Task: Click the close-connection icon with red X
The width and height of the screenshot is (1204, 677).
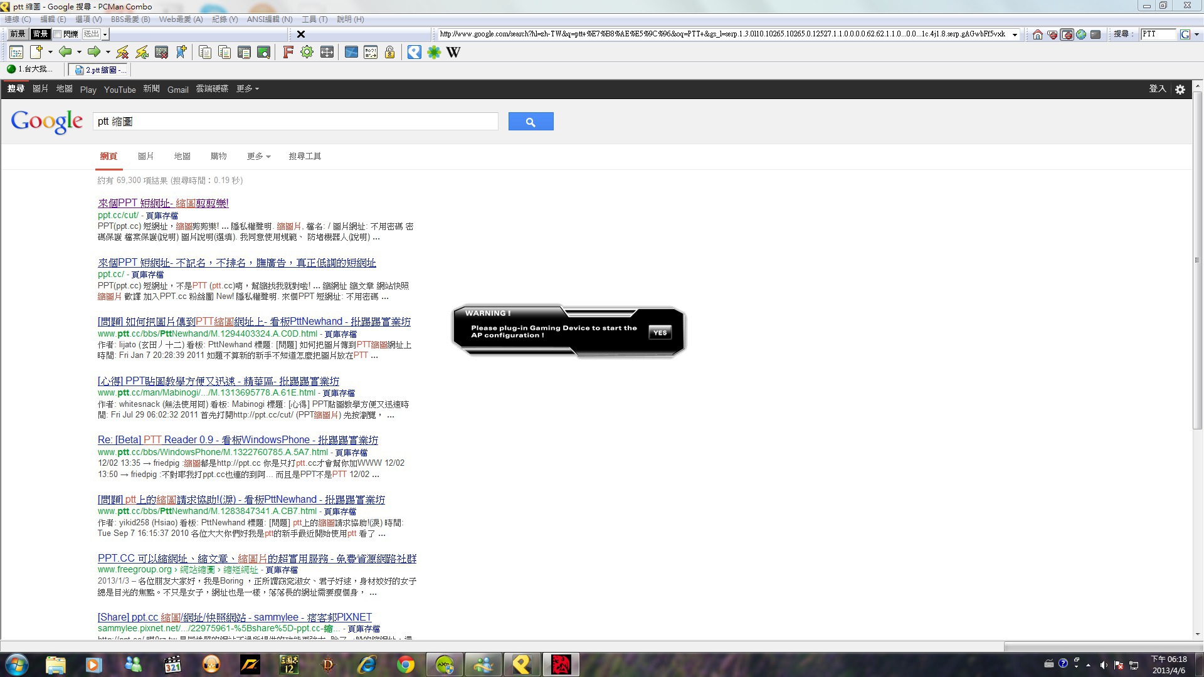Action: coord(161,53)
